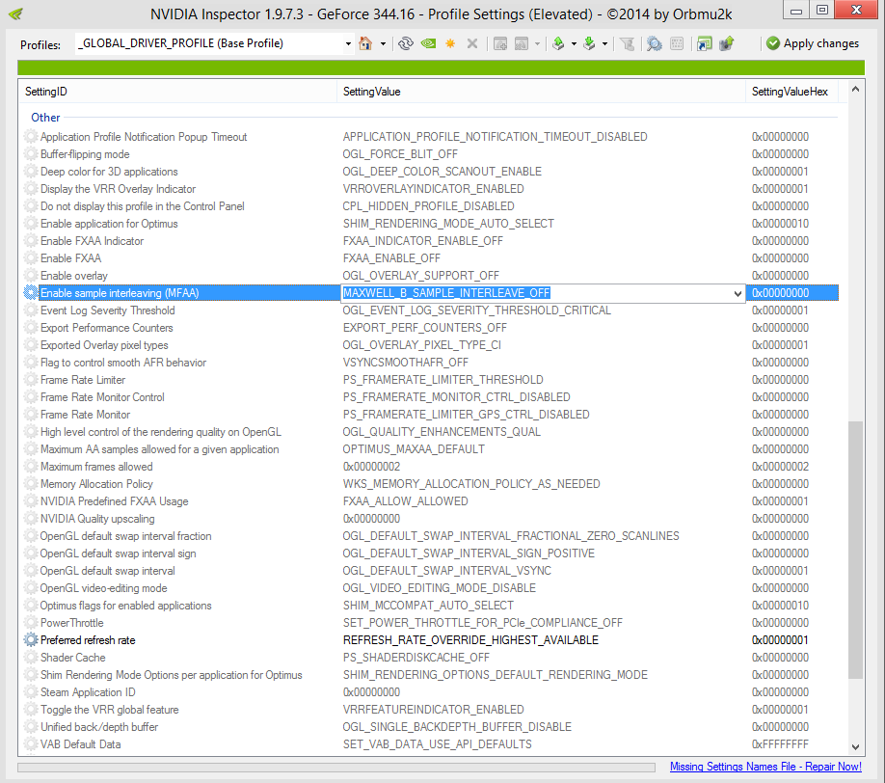Click the vertical scrollbar thumb
Image resolution: width=885 pixels, height=783 pixels.
tap(856, 550)
